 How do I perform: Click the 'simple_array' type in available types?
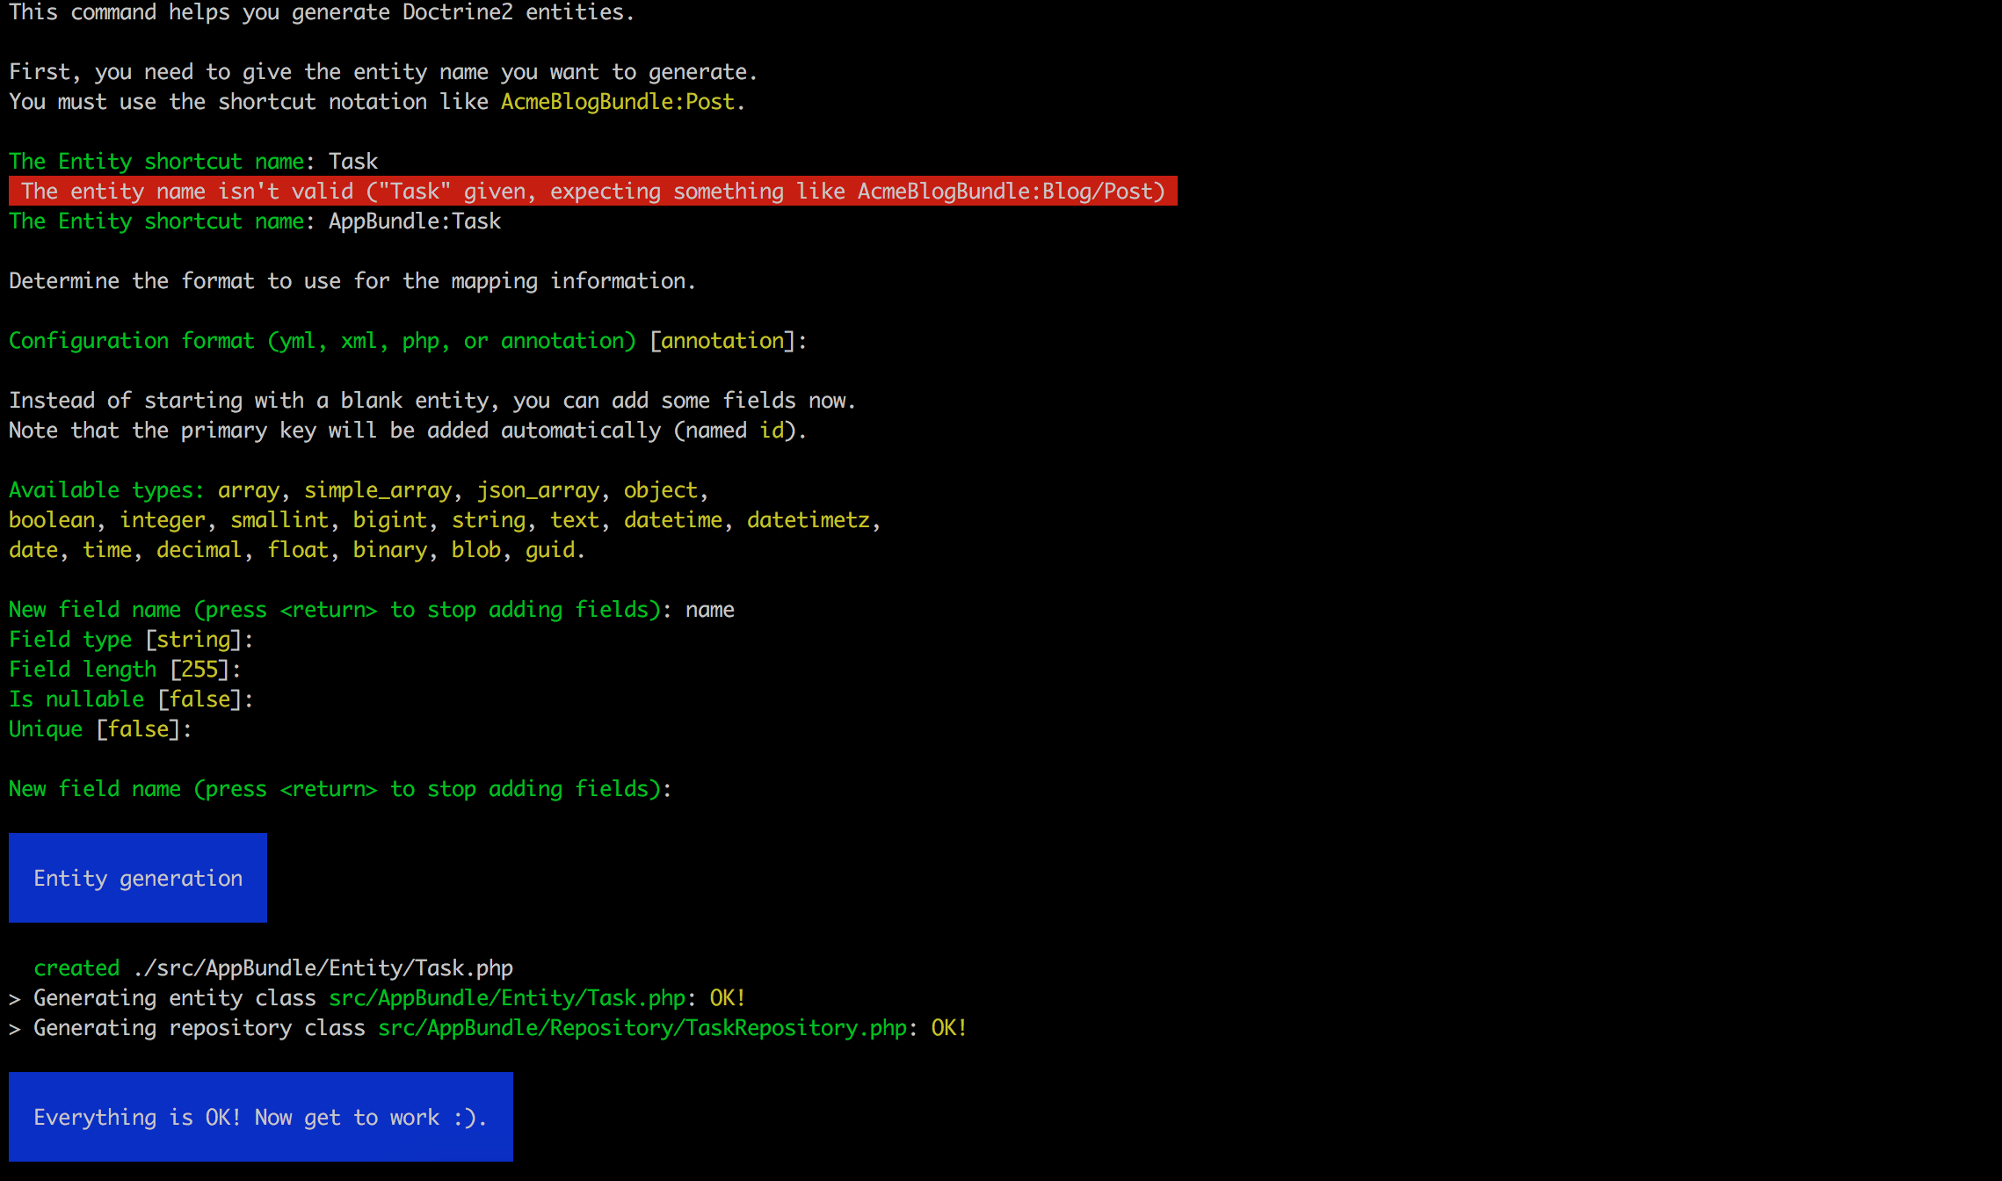tap(378, 490)
